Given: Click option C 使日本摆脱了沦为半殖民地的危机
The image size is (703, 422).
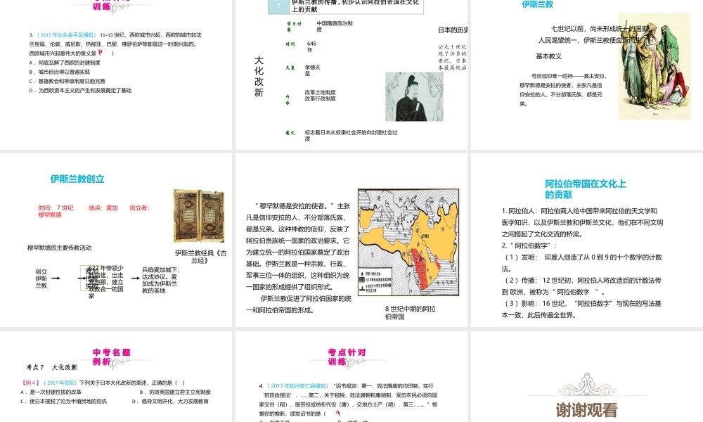Looking at the screenshot, I should (x=64, y=402).
